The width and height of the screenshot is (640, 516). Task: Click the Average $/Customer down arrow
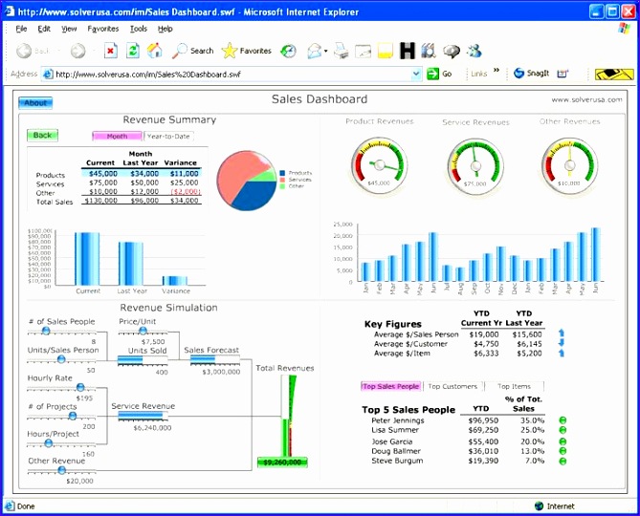click(562, 343)
